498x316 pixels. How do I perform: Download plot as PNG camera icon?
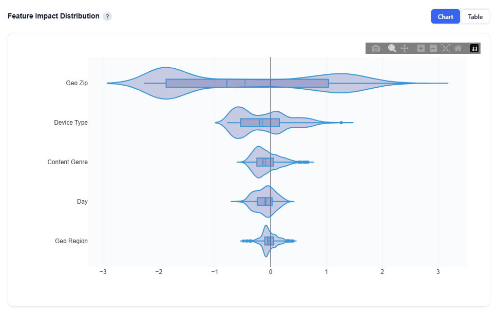[x=376, y=48]
